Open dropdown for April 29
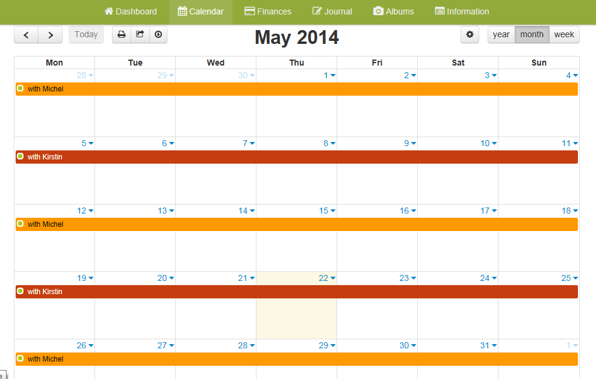 (x=172, y=76)
